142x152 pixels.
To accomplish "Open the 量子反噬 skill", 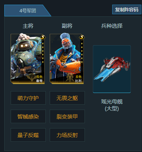I will [28, 135].
